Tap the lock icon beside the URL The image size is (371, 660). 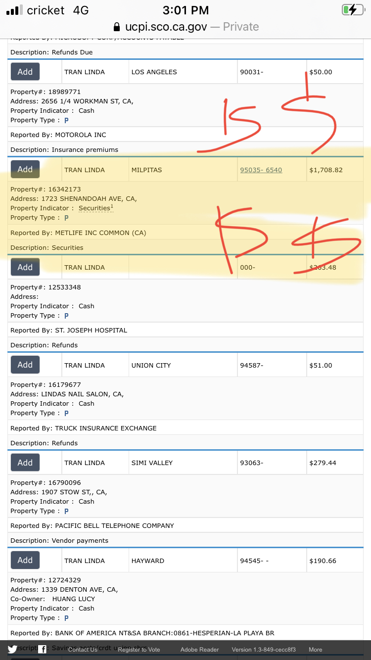coord(117,27)
